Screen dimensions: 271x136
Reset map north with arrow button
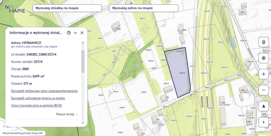[x=264, y=106]
